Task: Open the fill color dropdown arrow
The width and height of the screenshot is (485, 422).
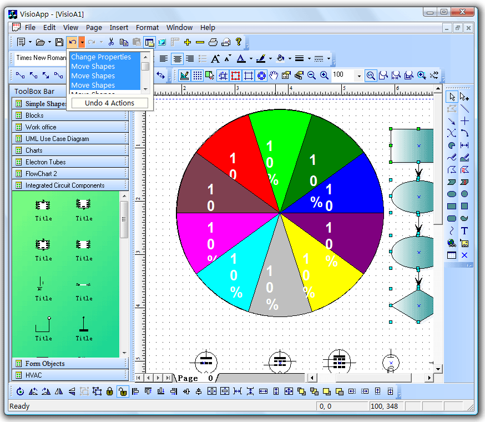Action: tap(290, 58)
